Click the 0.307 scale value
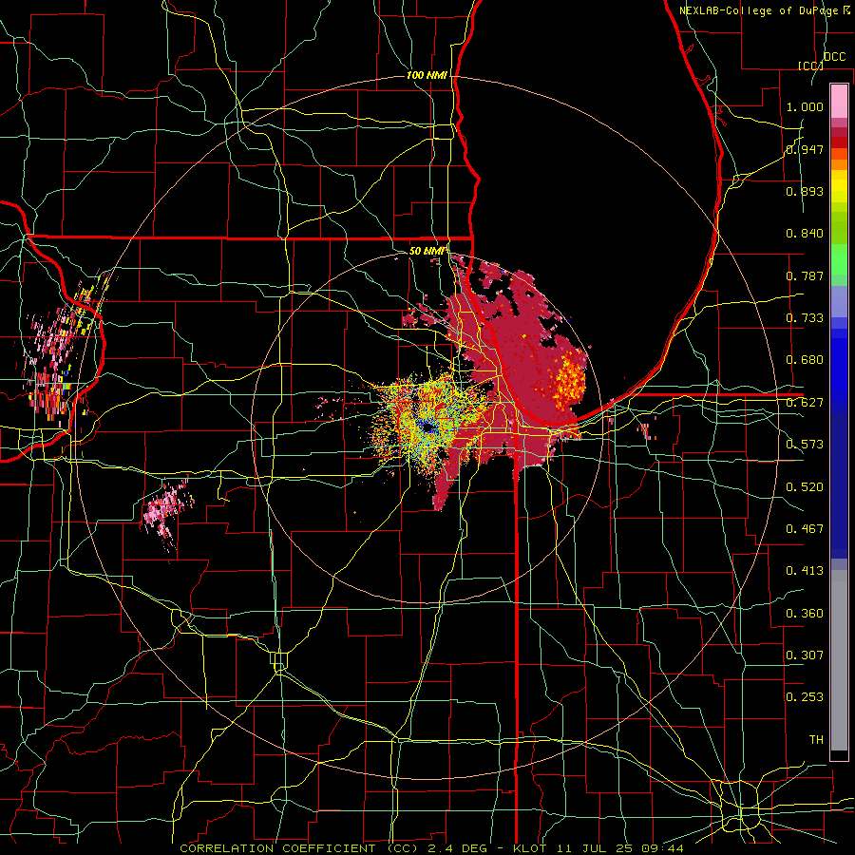 (805, 655)
